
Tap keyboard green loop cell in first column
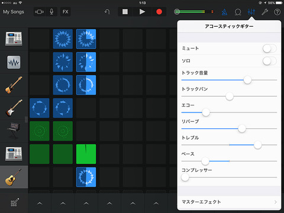pyautogui.click(x=40, y=131)
